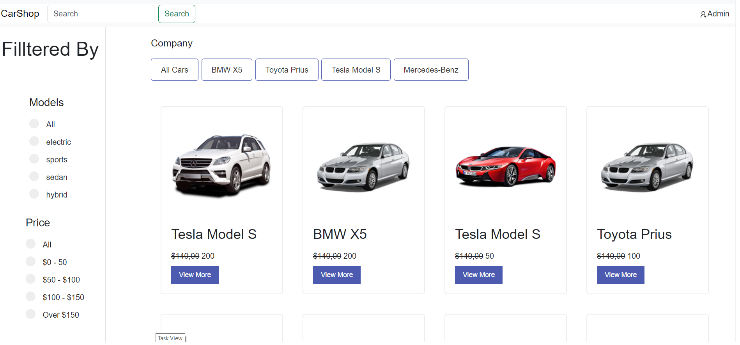Choose the electric model radio button
Image resolution: width=740 pixels, height=345 pixels.
click(x=34, y=141)
